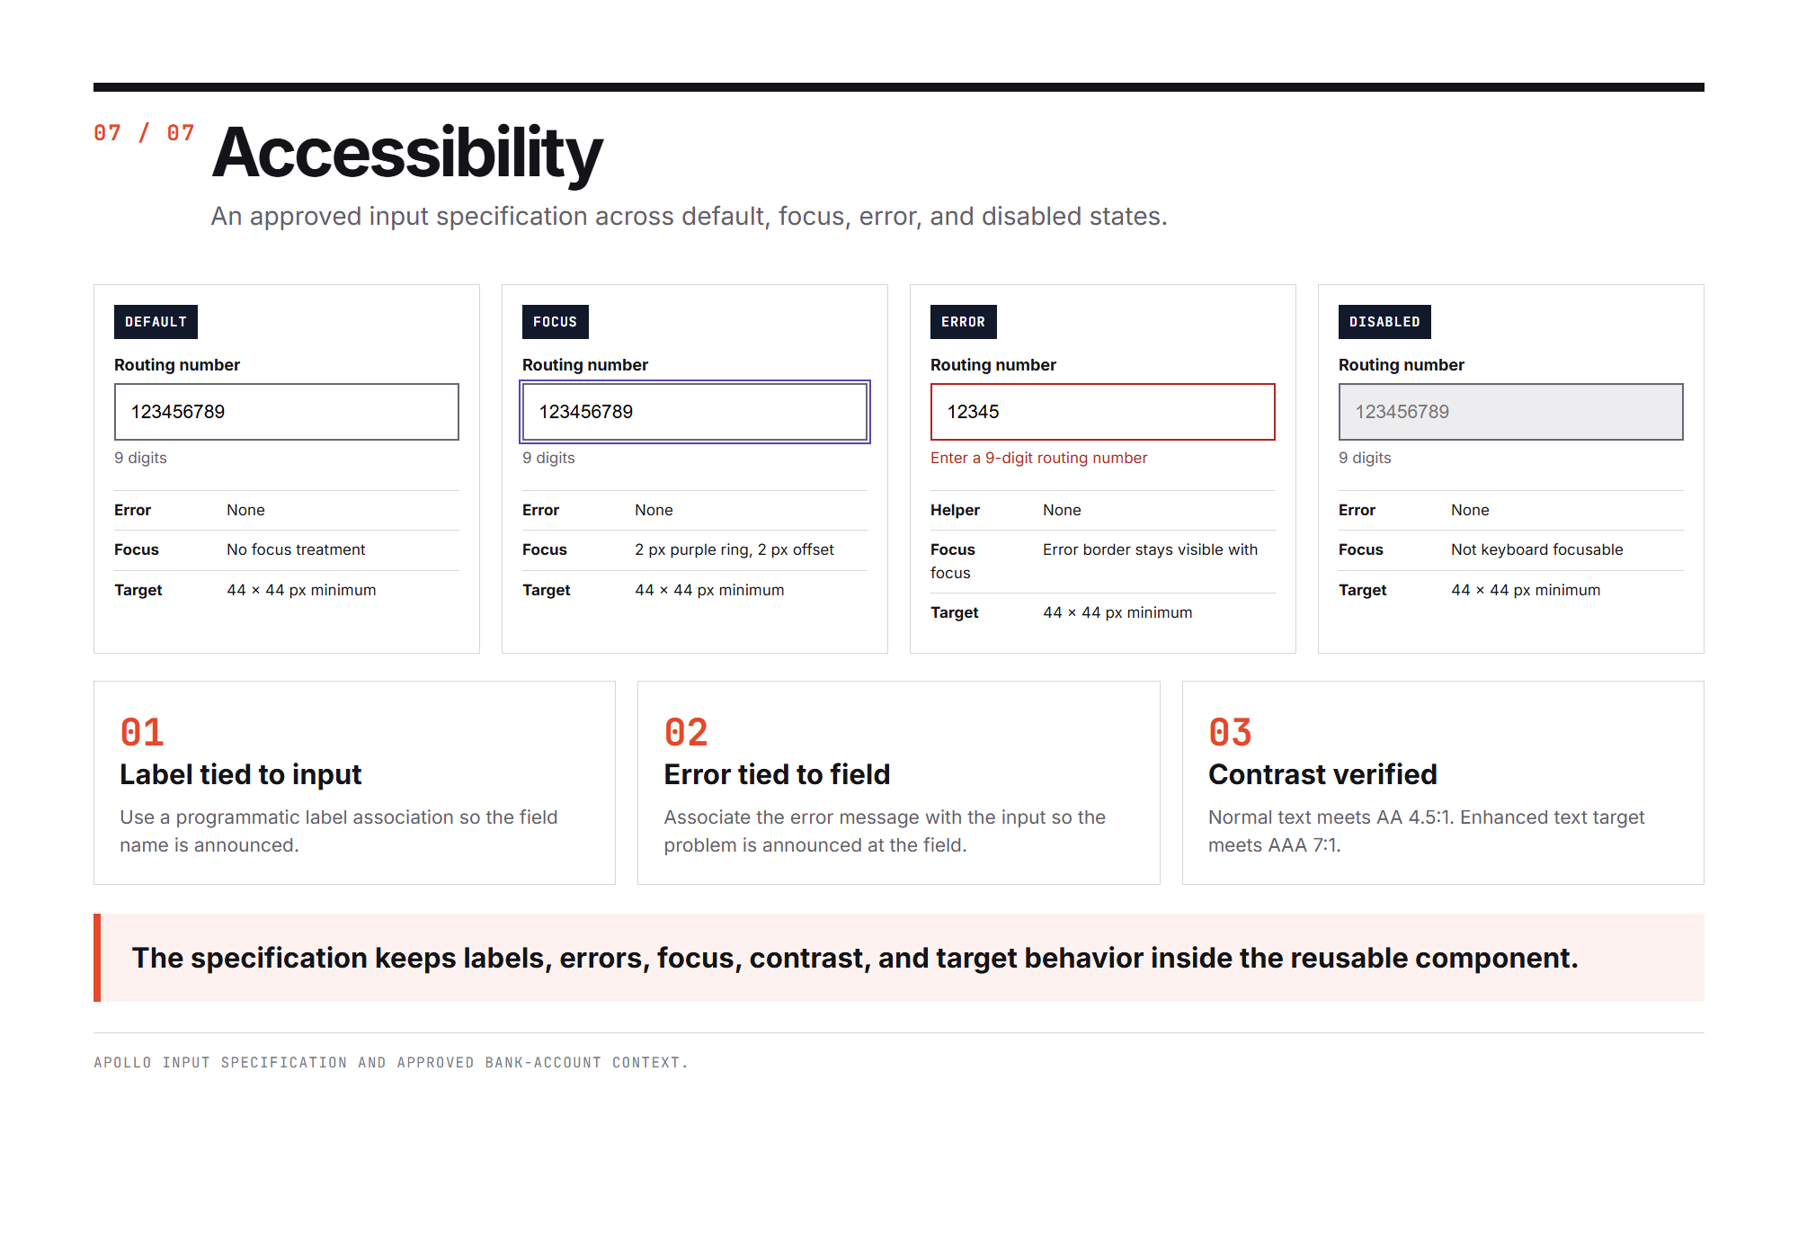Focus the purple-ringed routing number field
This screenshot has width=1798, height=1259.
(694, 412)
